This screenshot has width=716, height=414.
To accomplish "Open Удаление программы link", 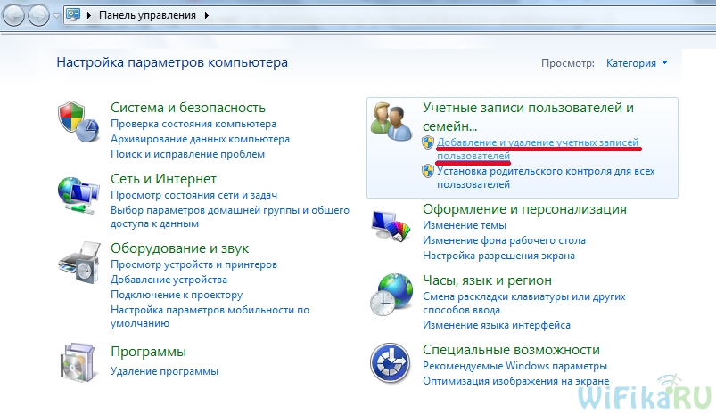I will click(x=164, y=371).
